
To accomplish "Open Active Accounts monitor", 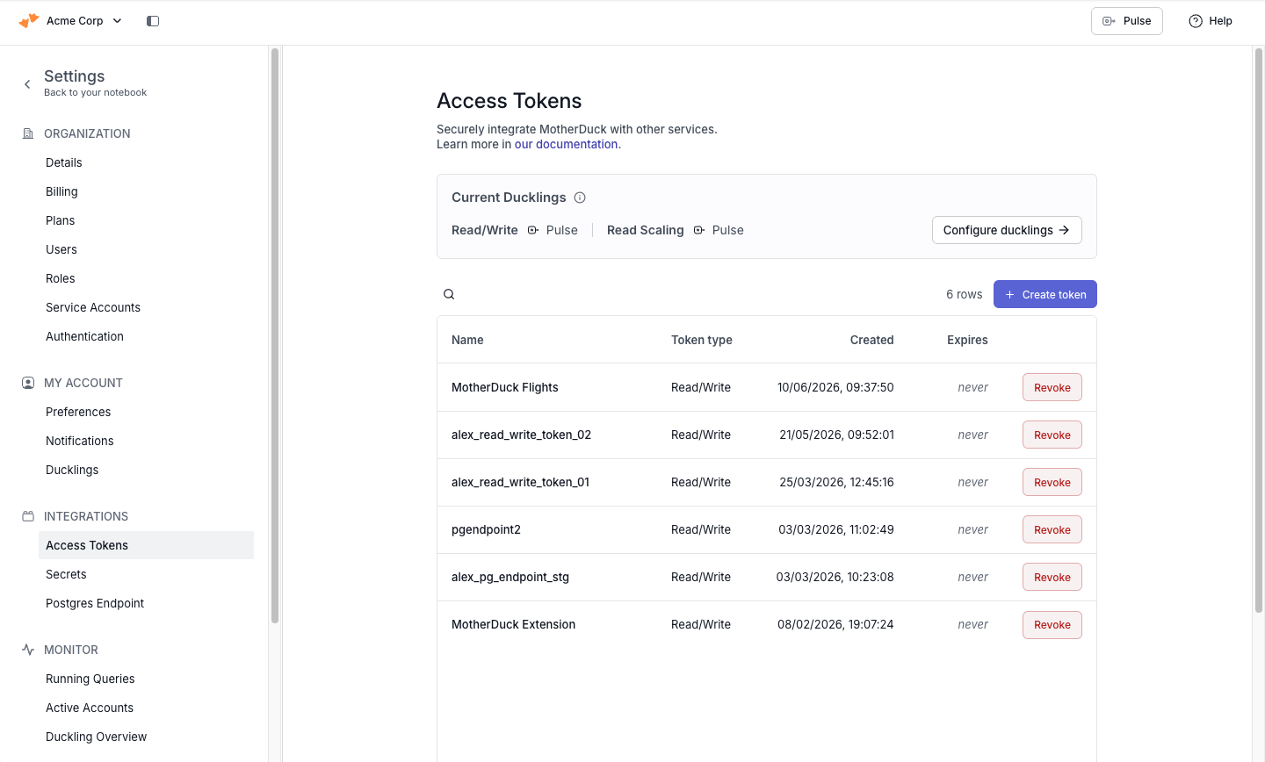I will tap(90, 708).
